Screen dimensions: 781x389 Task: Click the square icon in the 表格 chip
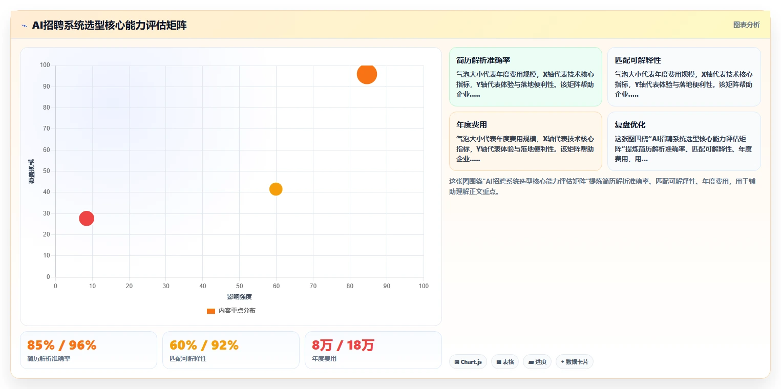tap(499, 362)
